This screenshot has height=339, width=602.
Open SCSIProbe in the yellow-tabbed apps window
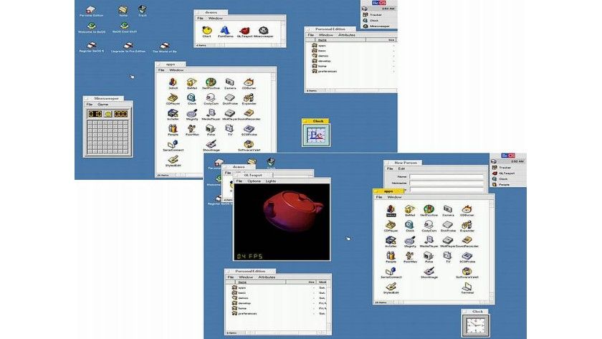(x=467, y=257)
